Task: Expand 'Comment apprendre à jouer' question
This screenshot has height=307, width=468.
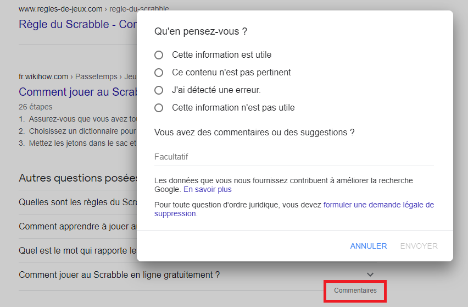Action: (77, 226)
